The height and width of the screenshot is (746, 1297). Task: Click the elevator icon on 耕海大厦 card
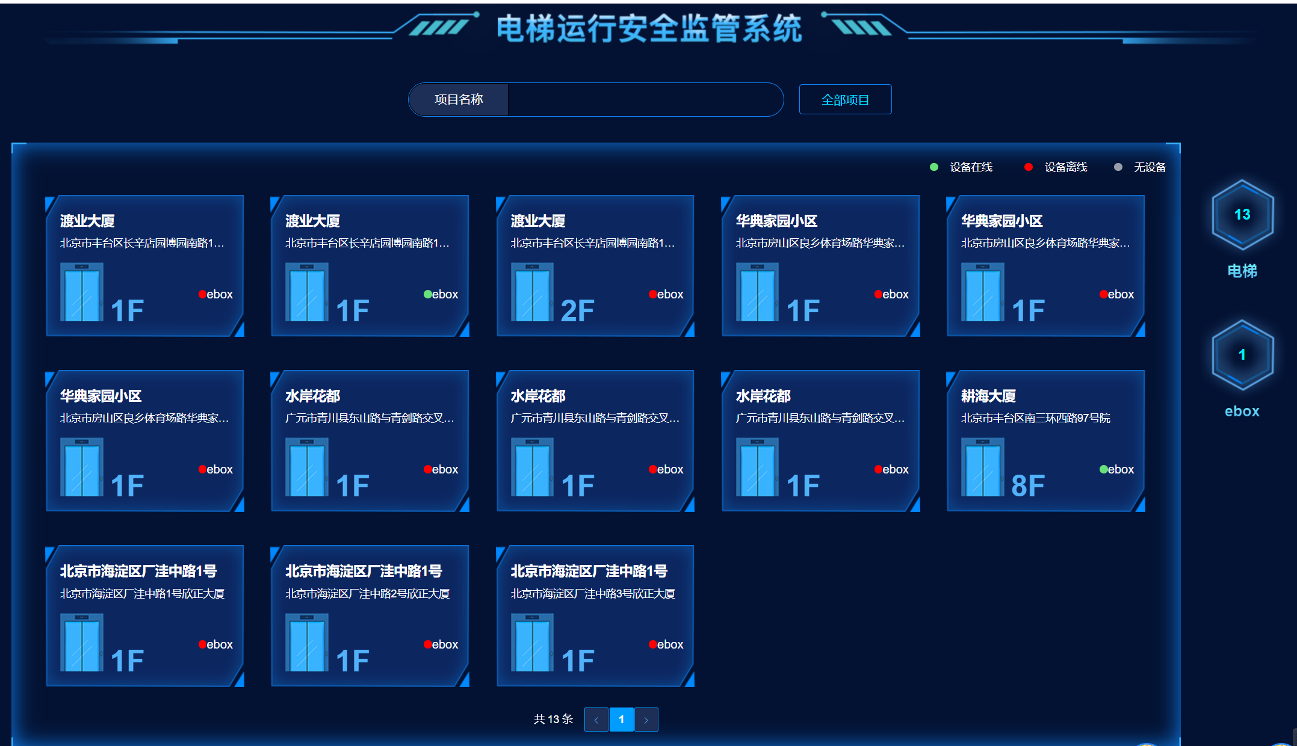click(x=983, y=467)
